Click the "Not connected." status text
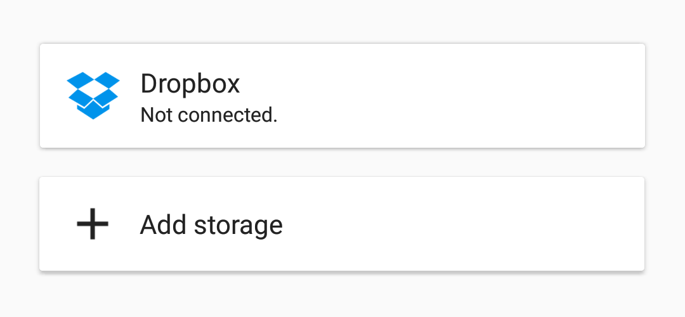Viewport: 685px width, 317px height. coord(209,115)
